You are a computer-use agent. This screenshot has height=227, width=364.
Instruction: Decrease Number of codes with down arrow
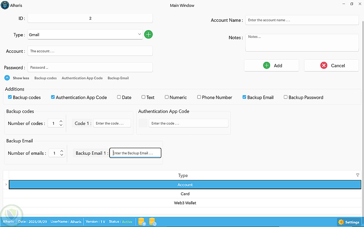coord(61,125)
